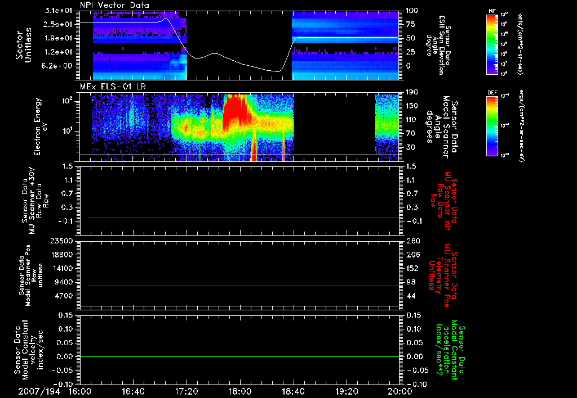Click the red line in the Scanner Pos panel
This screenshot has height=398, width=577.
243,286
